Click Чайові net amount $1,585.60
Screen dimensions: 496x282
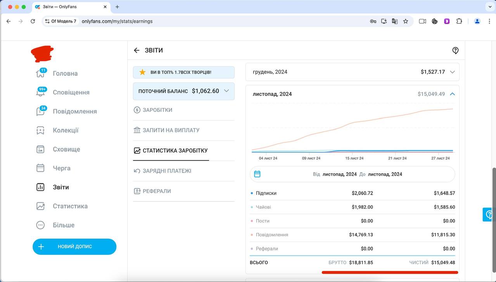[x=444, y=207]
